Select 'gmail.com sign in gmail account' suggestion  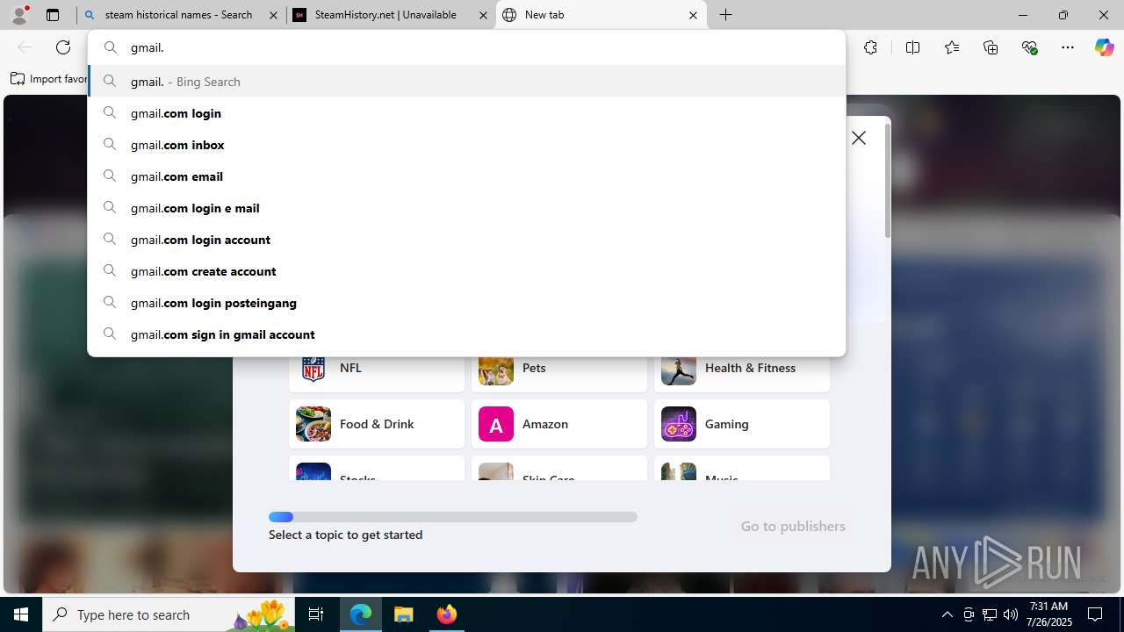tap(466, 334)
